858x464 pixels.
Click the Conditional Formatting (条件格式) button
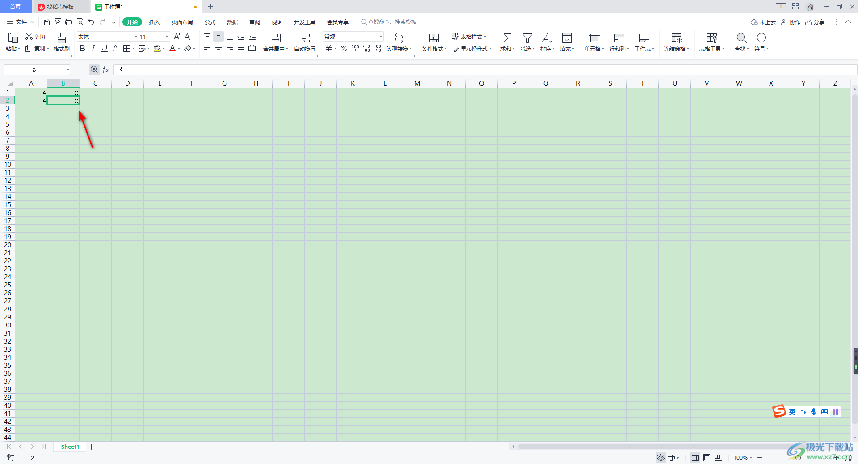pos(434,42)
